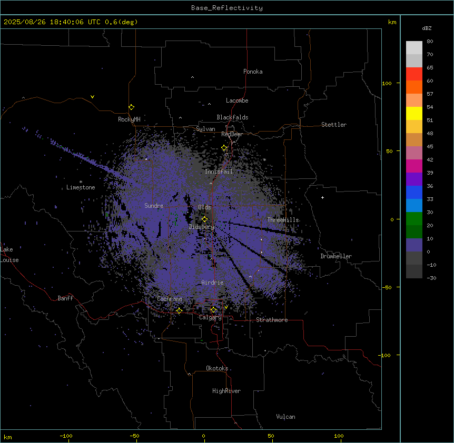The image size is (454, 443).
Task: Click the yellow V marker northeast of Calgary
Action: click(226, 307)
